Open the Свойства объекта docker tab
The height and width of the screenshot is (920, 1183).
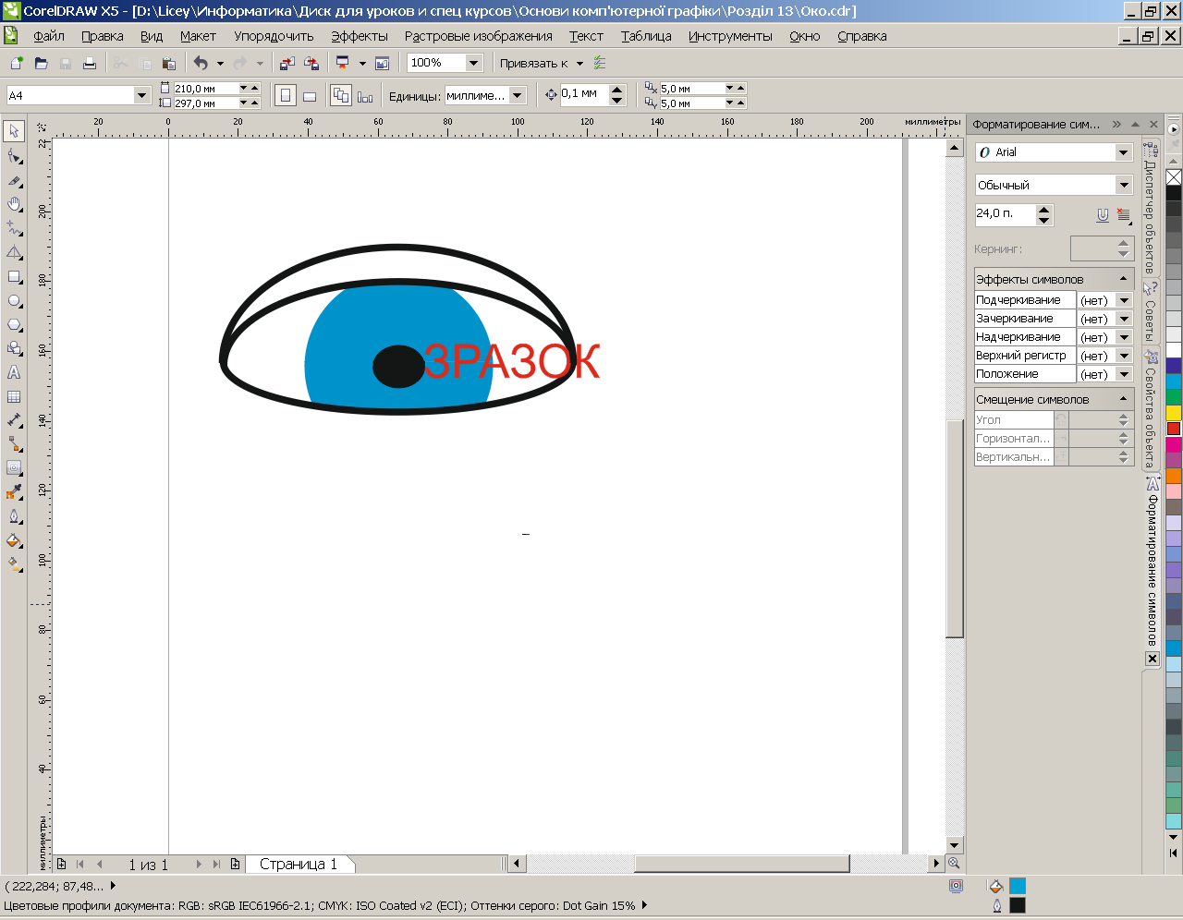[x=1151, y=409]
